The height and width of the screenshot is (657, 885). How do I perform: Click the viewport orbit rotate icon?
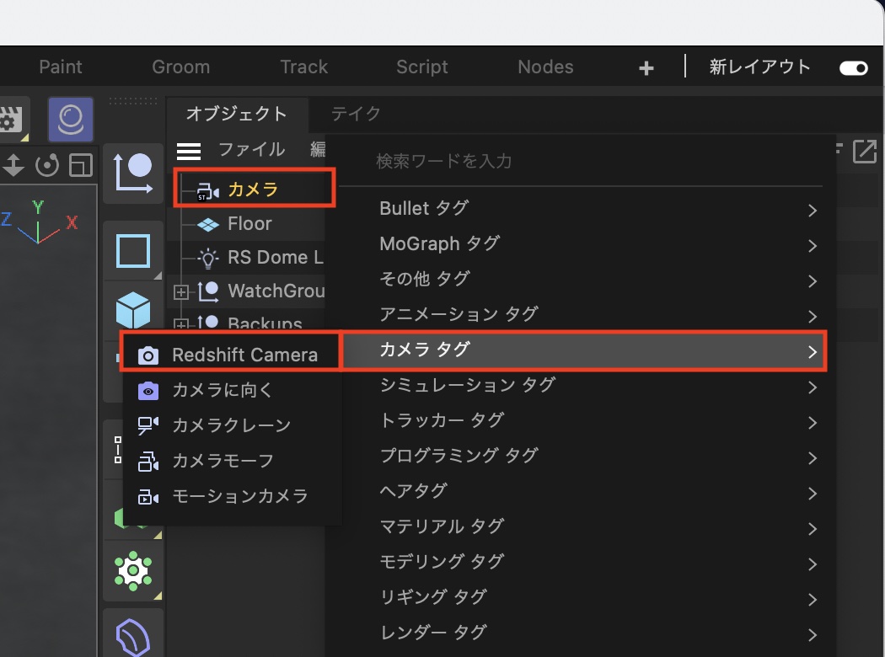(48, 165)
